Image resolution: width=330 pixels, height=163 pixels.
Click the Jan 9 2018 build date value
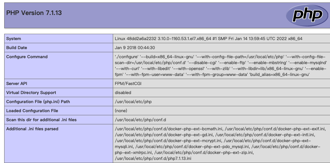(x=135, y=48)
